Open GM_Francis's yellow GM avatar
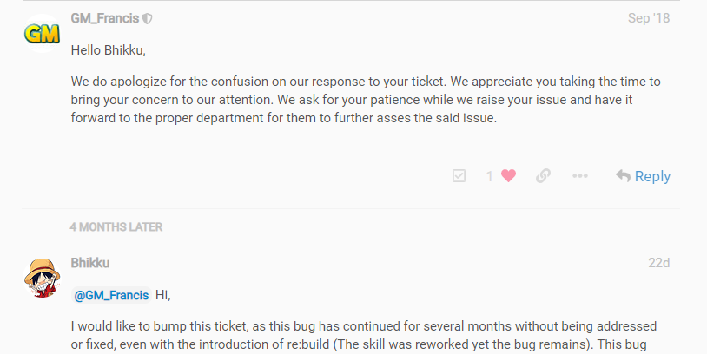Screen dimensions: 707x354 41,34
